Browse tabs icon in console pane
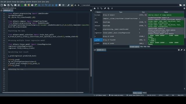 (95, 50)
